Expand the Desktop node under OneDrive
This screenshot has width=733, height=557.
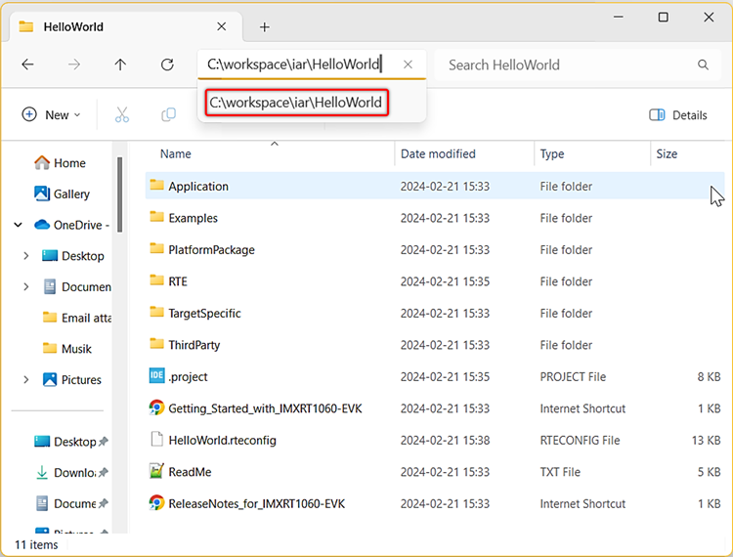[x=25, y=256]
